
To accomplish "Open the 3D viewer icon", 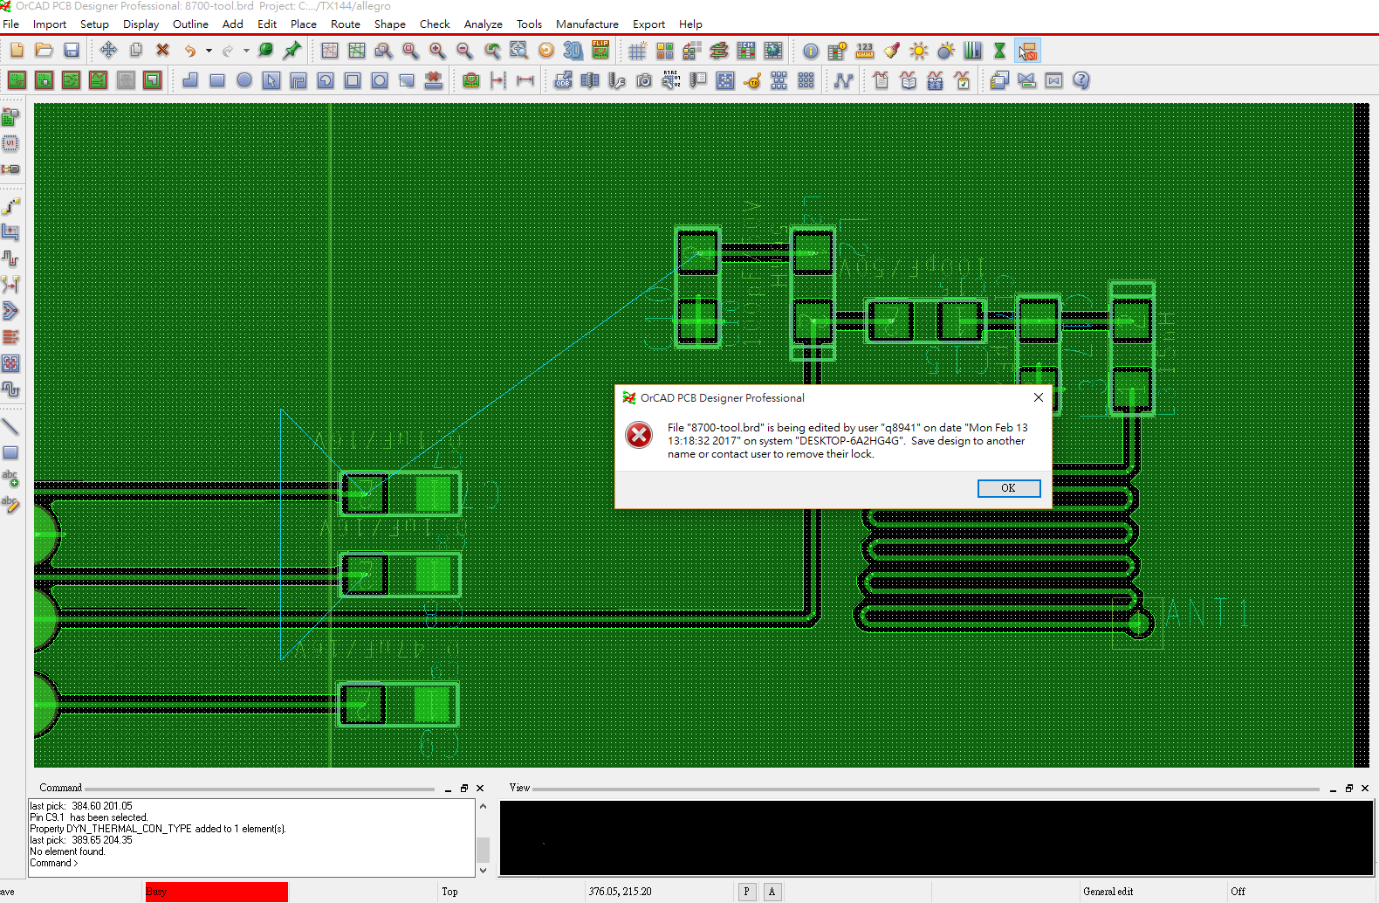I will (x=573, y=51).
